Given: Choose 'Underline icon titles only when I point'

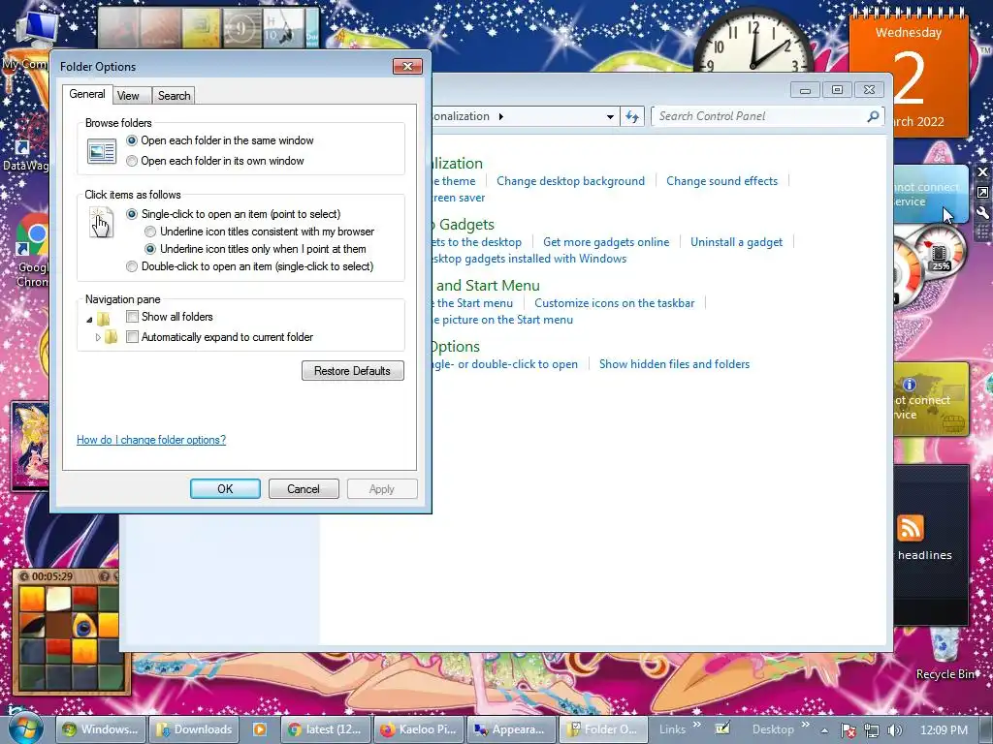Looking at the screenshot, I should pos(256,249).
